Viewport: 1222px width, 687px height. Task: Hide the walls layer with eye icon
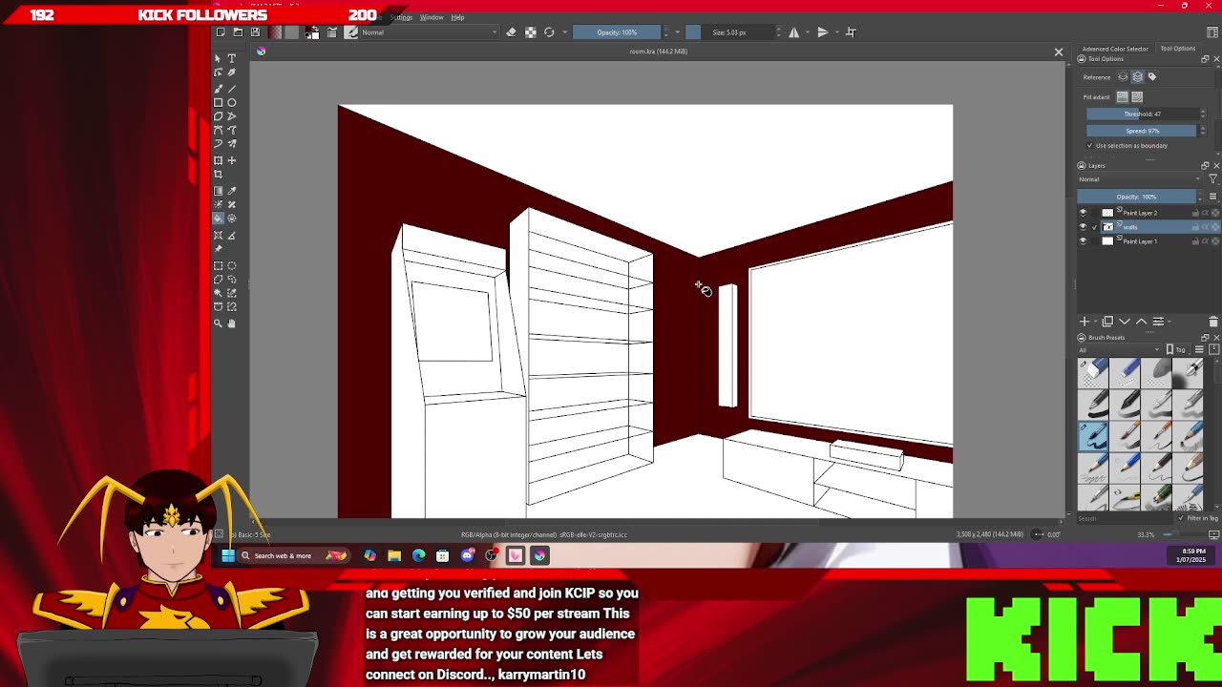pyautogui.click(x=1083, y=227)
